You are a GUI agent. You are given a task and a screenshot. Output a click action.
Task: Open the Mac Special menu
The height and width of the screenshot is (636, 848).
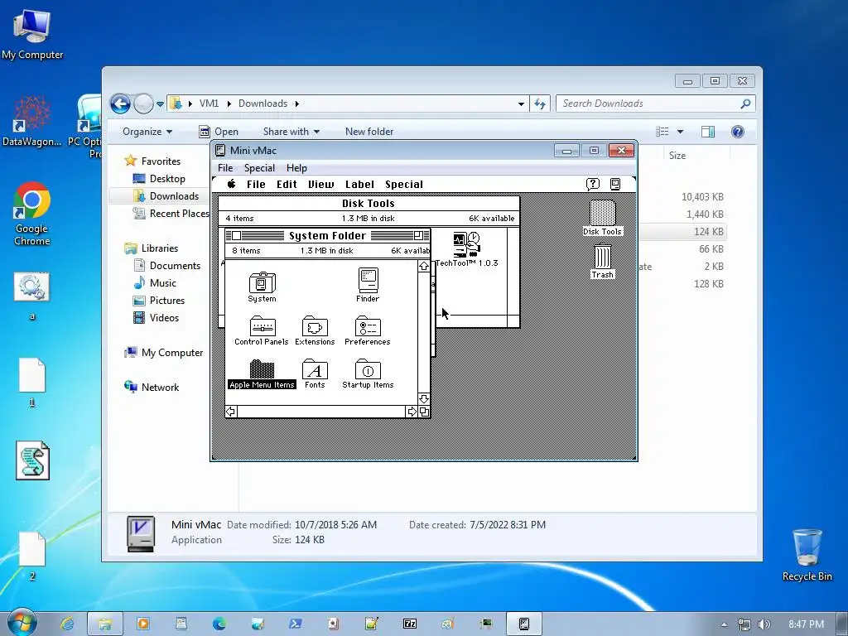pyautogui.click(x=404, y=185)
